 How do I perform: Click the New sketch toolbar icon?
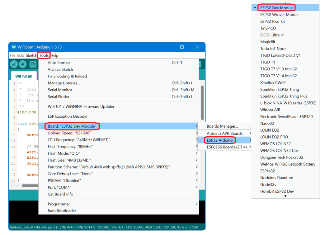pyautogui.click(x=33, y=64)
